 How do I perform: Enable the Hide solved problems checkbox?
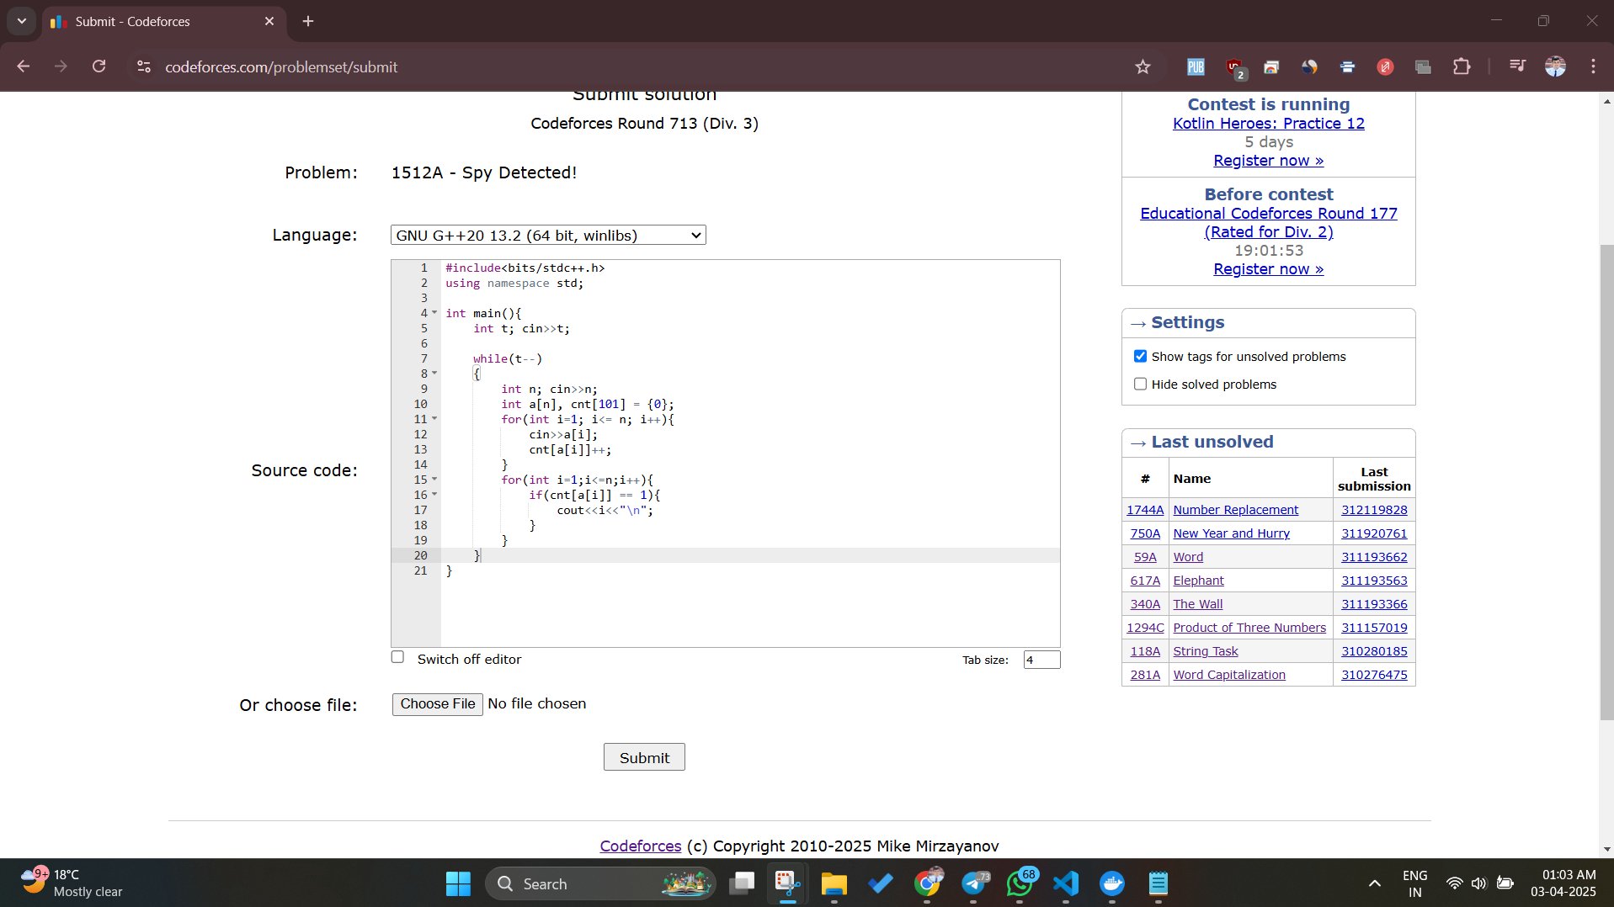[1140, 385]
